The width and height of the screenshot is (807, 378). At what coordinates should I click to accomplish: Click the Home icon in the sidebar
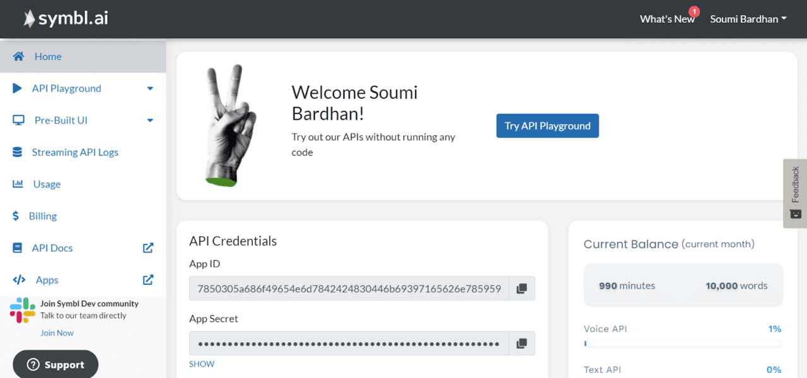point(18,56)
